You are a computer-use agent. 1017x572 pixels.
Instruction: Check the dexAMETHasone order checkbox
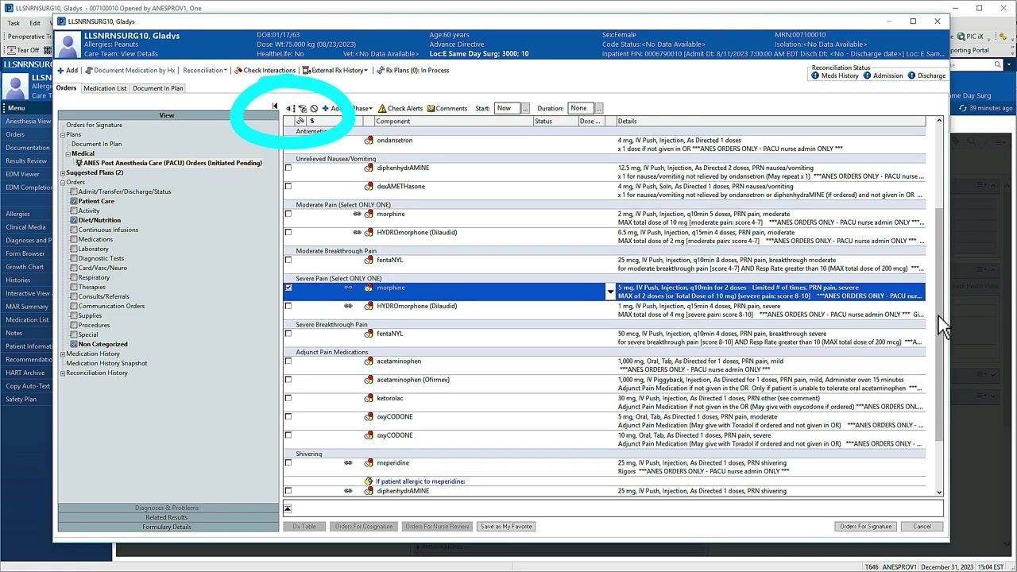tap(288, 187)
